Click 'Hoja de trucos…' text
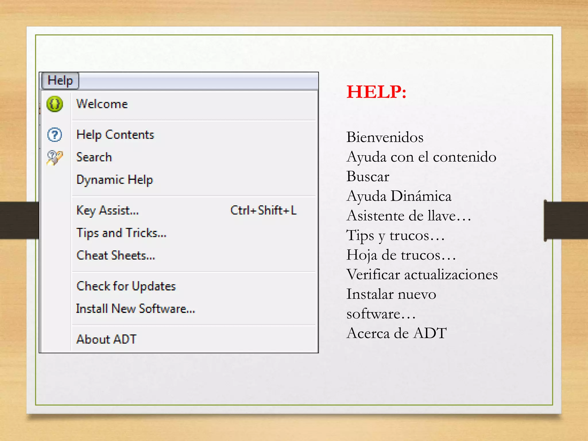This screenshot has height=441, width=588. pyautogui.click(x=401, y=255)
